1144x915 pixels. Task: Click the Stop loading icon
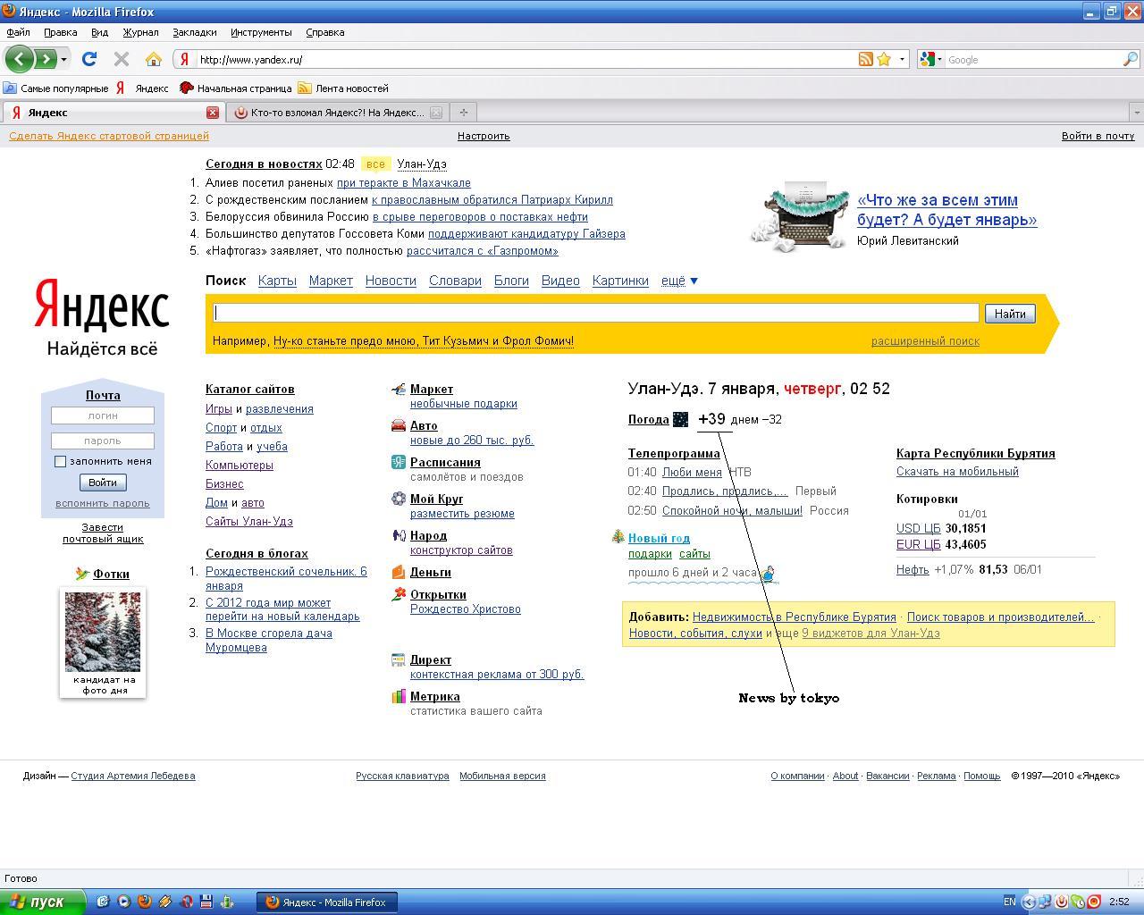click(x=122, y=60)
